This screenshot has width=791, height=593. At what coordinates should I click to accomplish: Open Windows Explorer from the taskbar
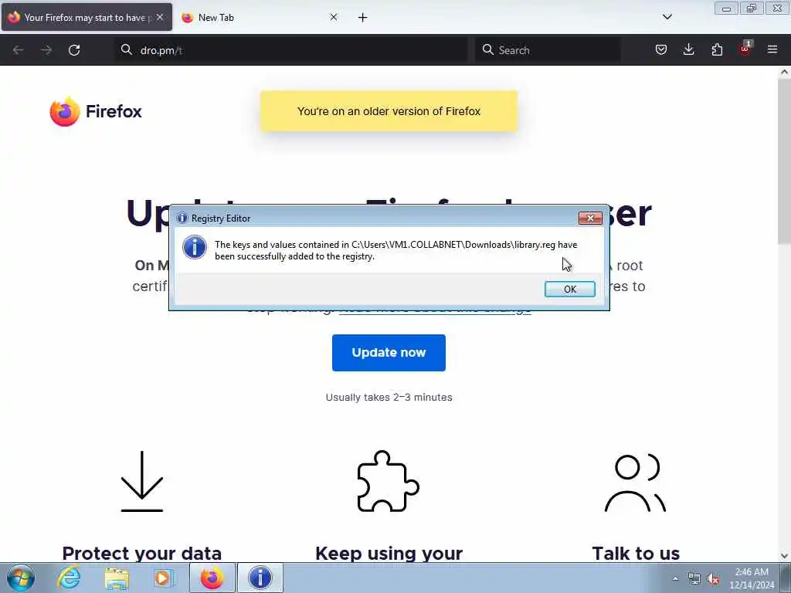click(117, 578)
